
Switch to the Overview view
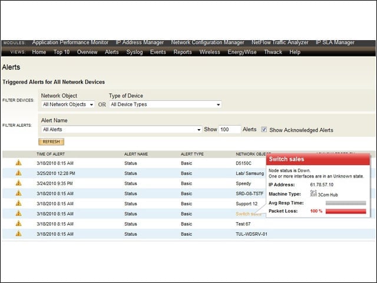click(x=87, y=52)
